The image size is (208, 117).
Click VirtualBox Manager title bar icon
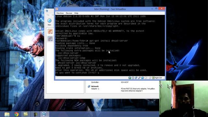click(47, 11)
